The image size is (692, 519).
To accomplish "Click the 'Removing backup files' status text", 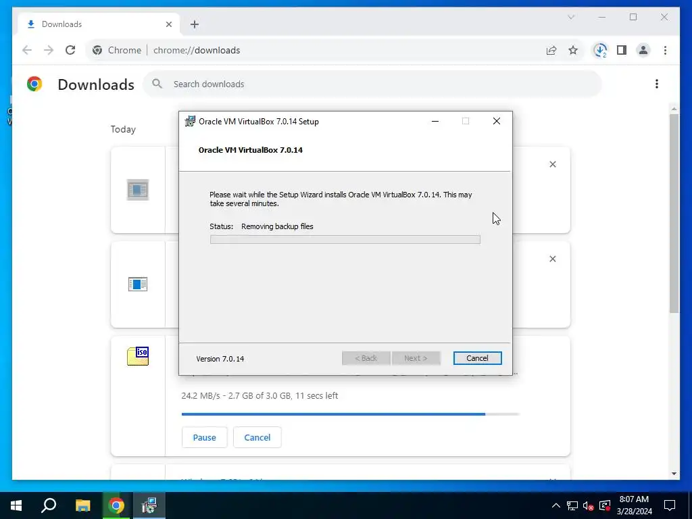I will (277, 226).
